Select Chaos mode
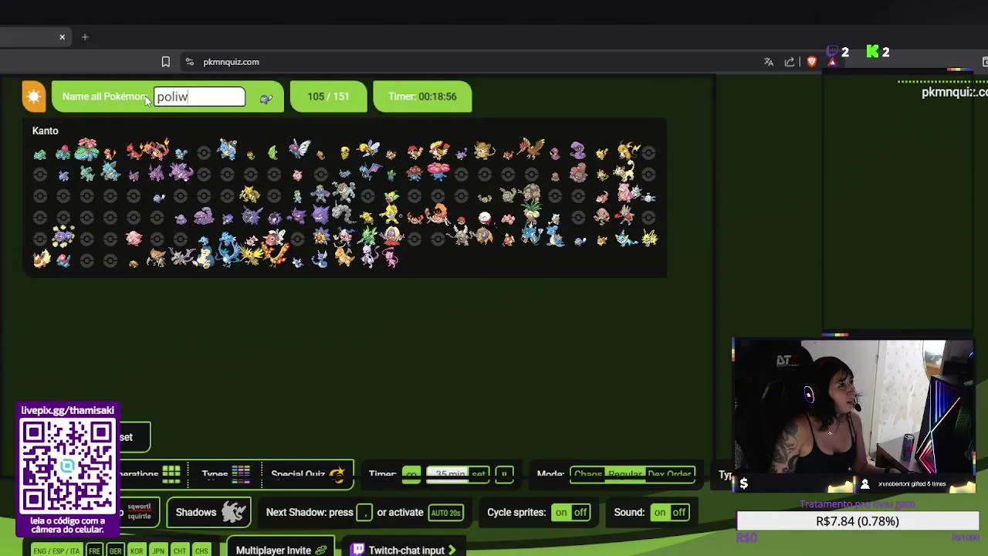This screenshot has height=556, width=988. click(x=588, y=474)
